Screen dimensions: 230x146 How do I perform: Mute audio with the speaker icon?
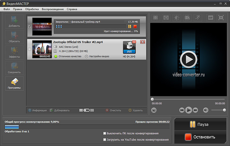point(205,110)
